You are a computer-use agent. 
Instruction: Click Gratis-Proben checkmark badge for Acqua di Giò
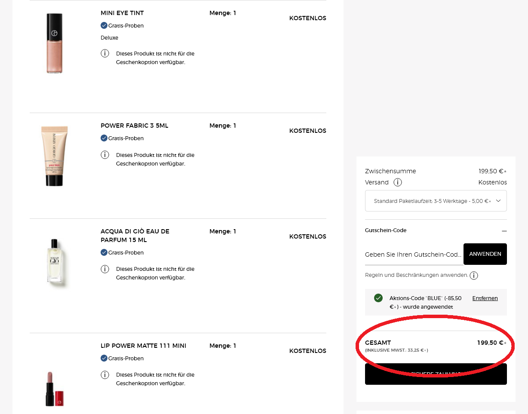104,253
